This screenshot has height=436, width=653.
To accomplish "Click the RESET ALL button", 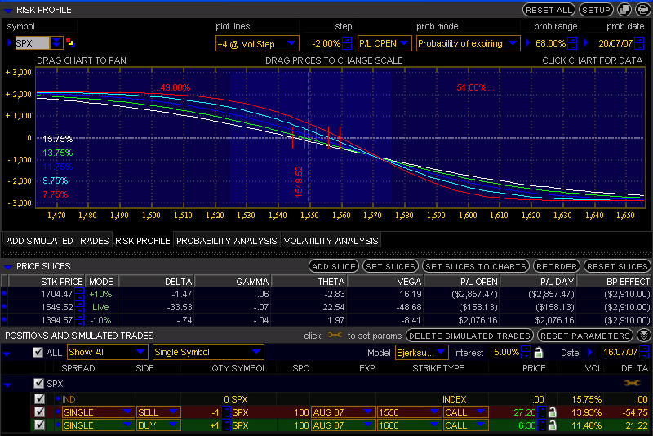I will (x=549, y=10).
